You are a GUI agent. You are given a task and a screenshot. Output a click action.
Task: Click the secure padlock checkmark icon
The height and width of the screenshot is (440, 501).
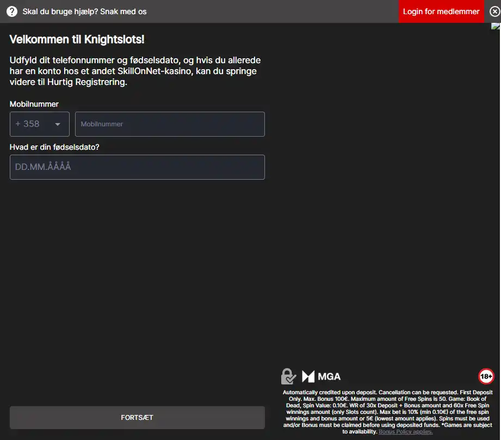pos(288,376)
